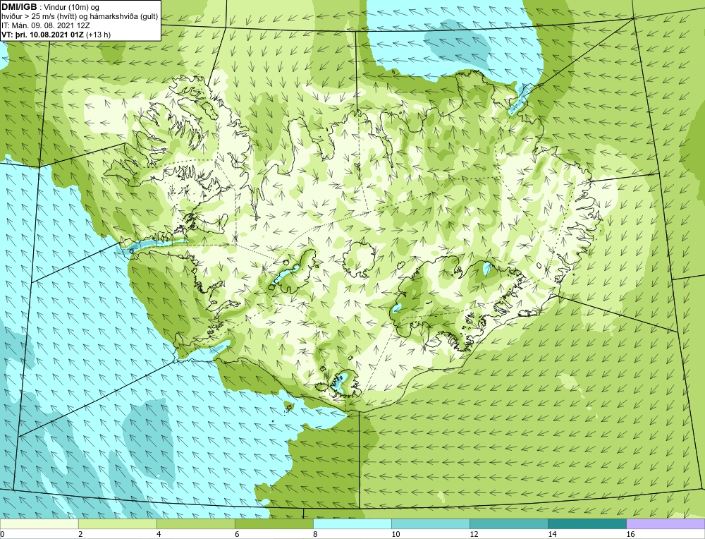The height and width of the screenshot is (539, 705).
Task: Click the 'hviður > 25 m/s' legend line
Action: click(x=80, y=17)
